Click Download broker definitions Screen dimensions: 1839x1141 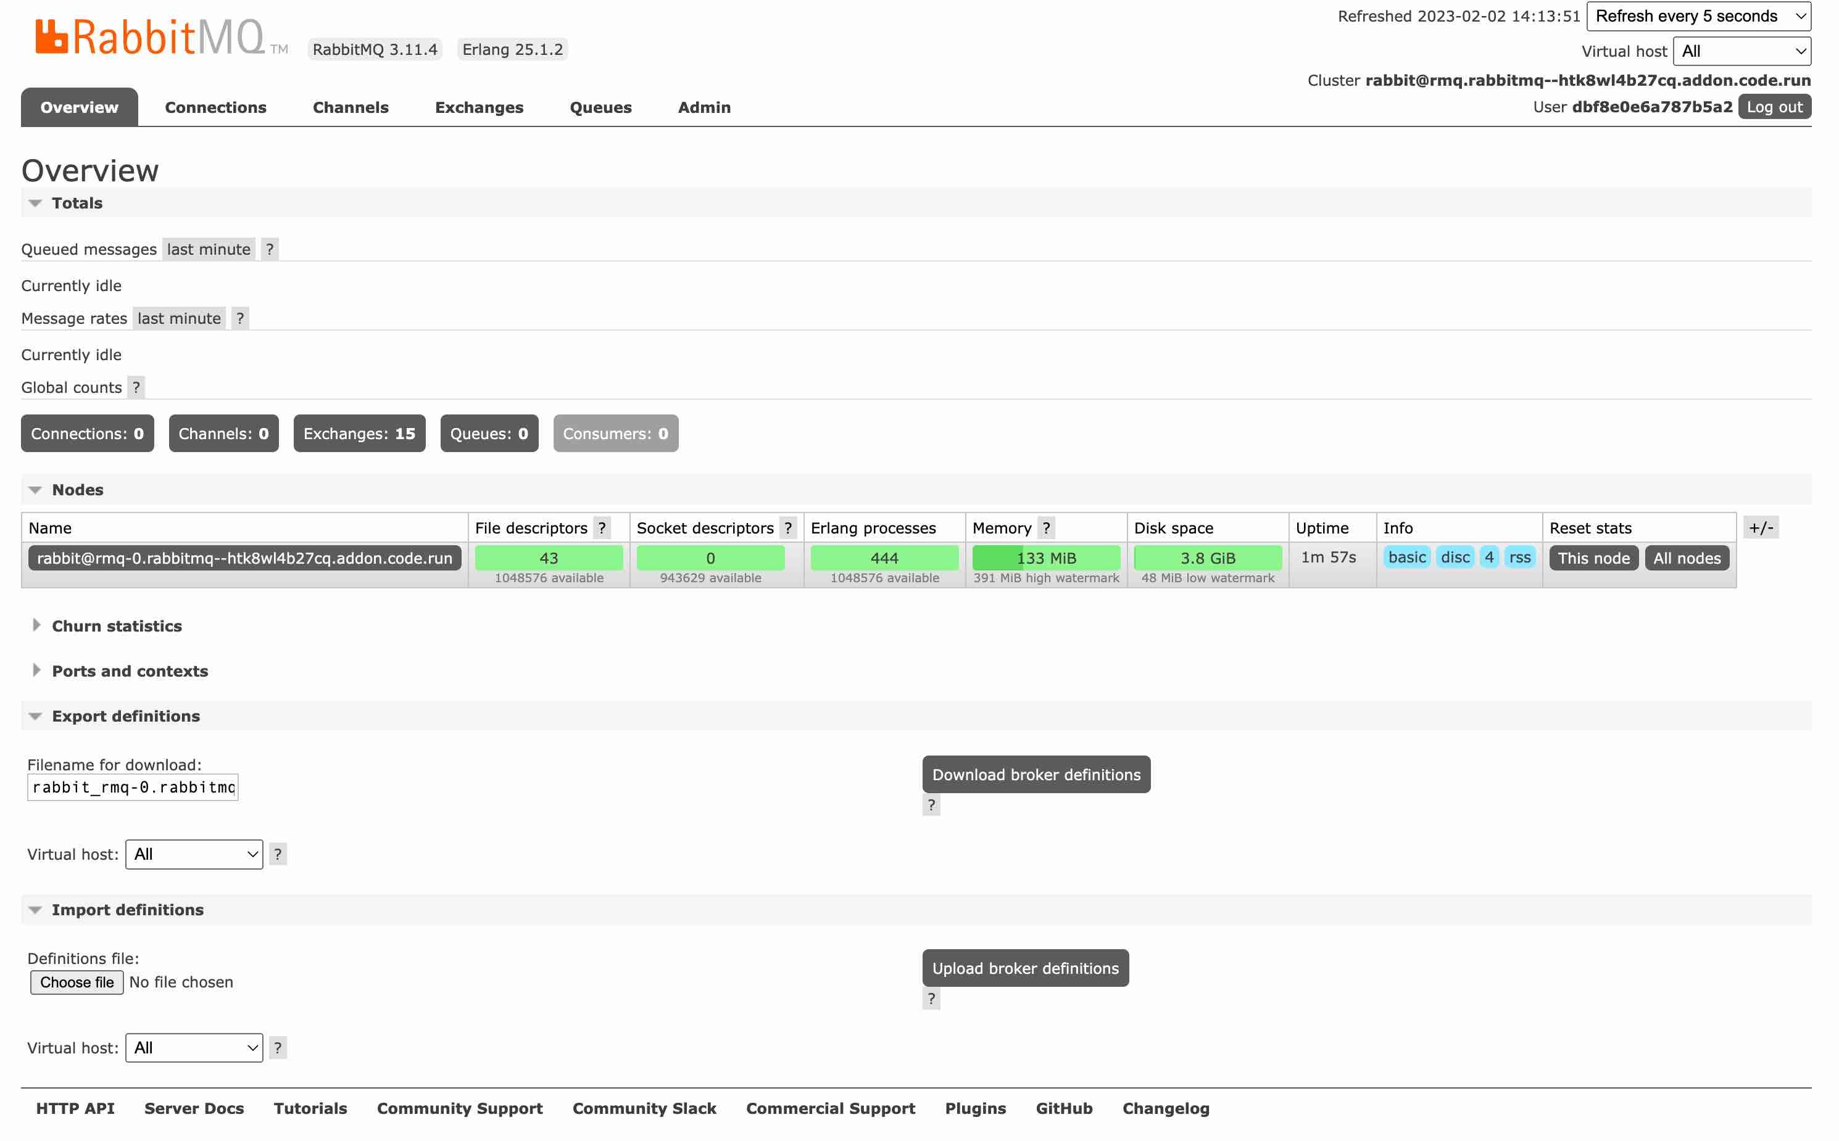pos(1036,773)
